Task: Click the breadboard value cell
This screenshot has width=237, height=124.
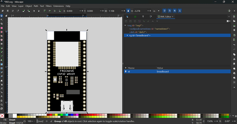Action: pos(193,71)
